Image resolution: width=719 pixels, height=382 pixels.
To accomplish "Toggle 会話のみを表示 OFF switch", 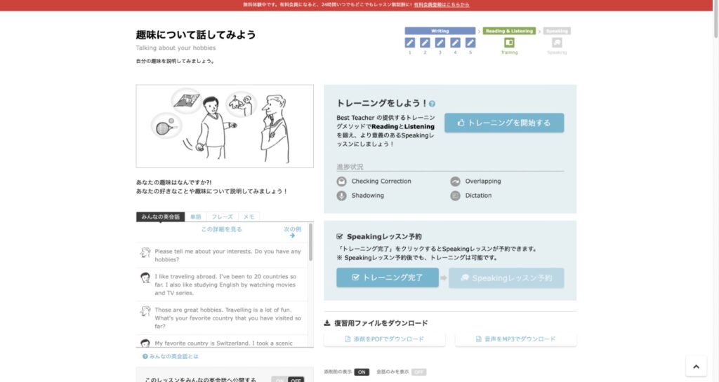I will [418, 371].
